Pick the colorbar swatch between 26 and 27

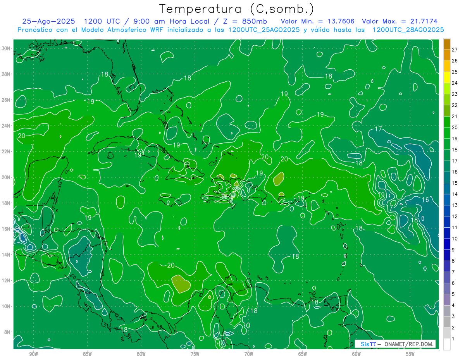click(x=447, y=55)
